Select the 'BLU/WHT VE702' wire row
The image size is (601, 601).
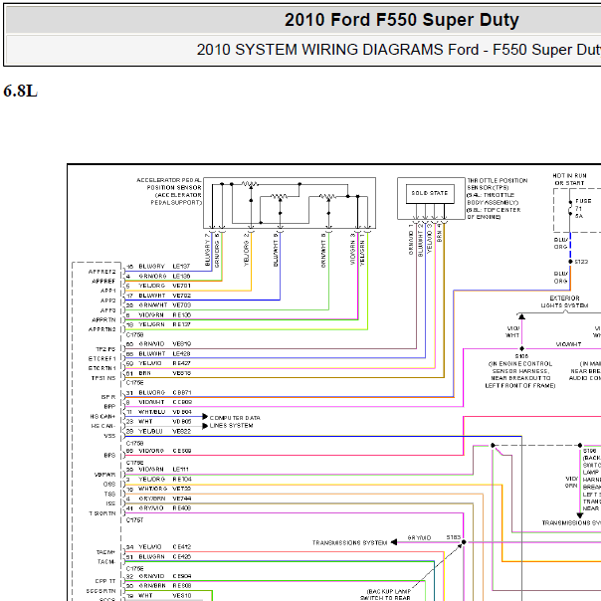tap(158, 296)
